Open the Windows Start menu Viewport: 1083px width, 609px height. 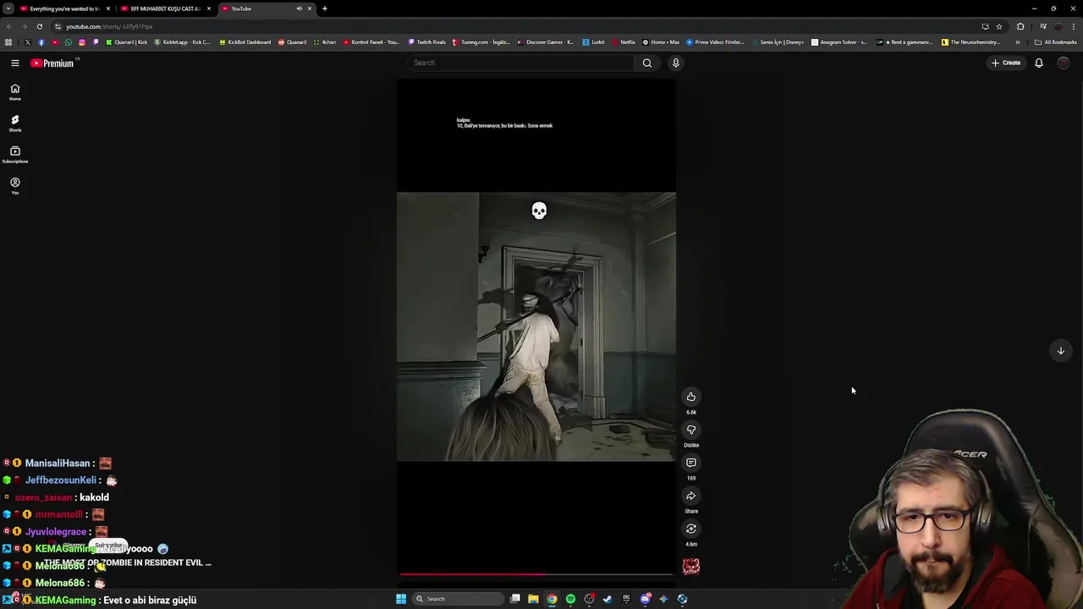pyautogui.click(x=401, y=599)
